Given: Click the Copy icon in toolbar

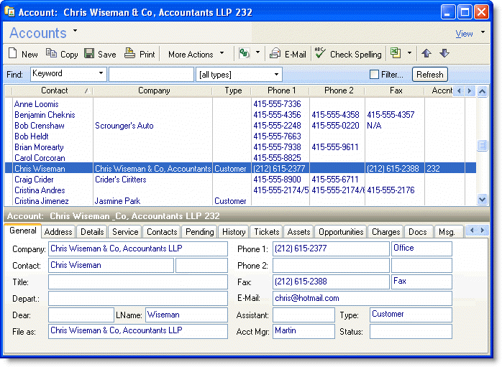Looking at the screenshot, I should (51, 54).
